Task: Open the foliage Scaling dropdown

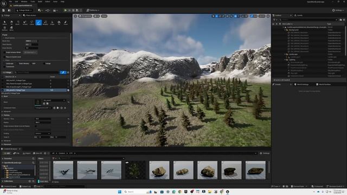Action: pyautogui.click(x=43, y=133)
